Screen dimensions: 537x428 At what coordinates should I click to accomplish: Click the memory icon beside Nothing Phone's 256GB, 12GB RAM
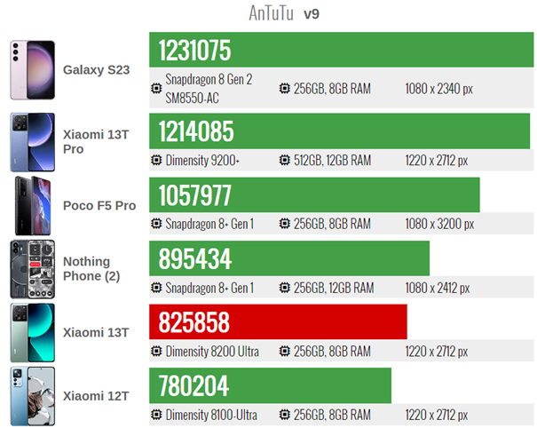pyautogui.click(x=285, y=288)
